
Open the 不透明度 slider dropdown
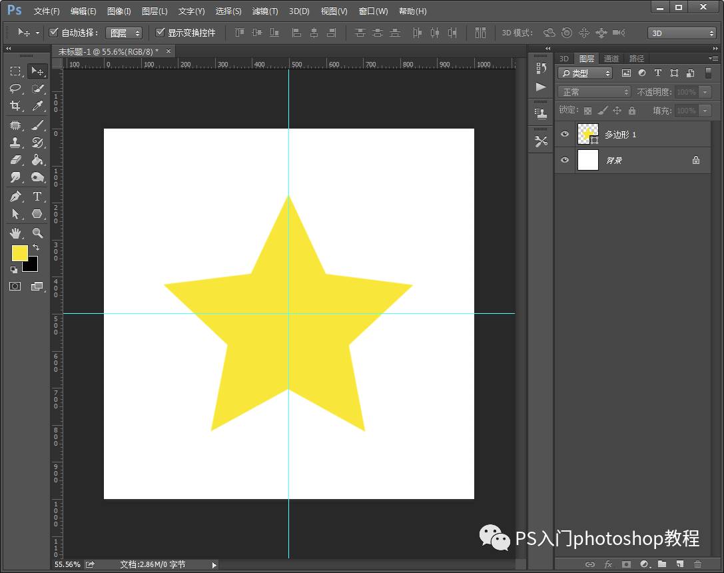pyautogui.click(x=705, y=92)
